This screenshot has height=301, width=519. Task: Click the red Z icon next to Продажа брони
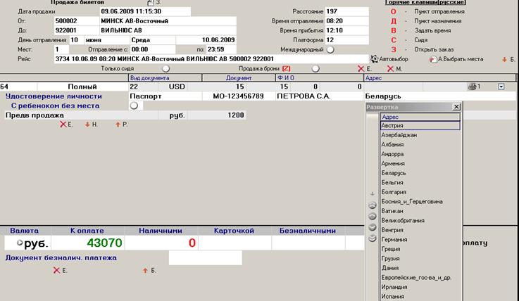(287, 69)
